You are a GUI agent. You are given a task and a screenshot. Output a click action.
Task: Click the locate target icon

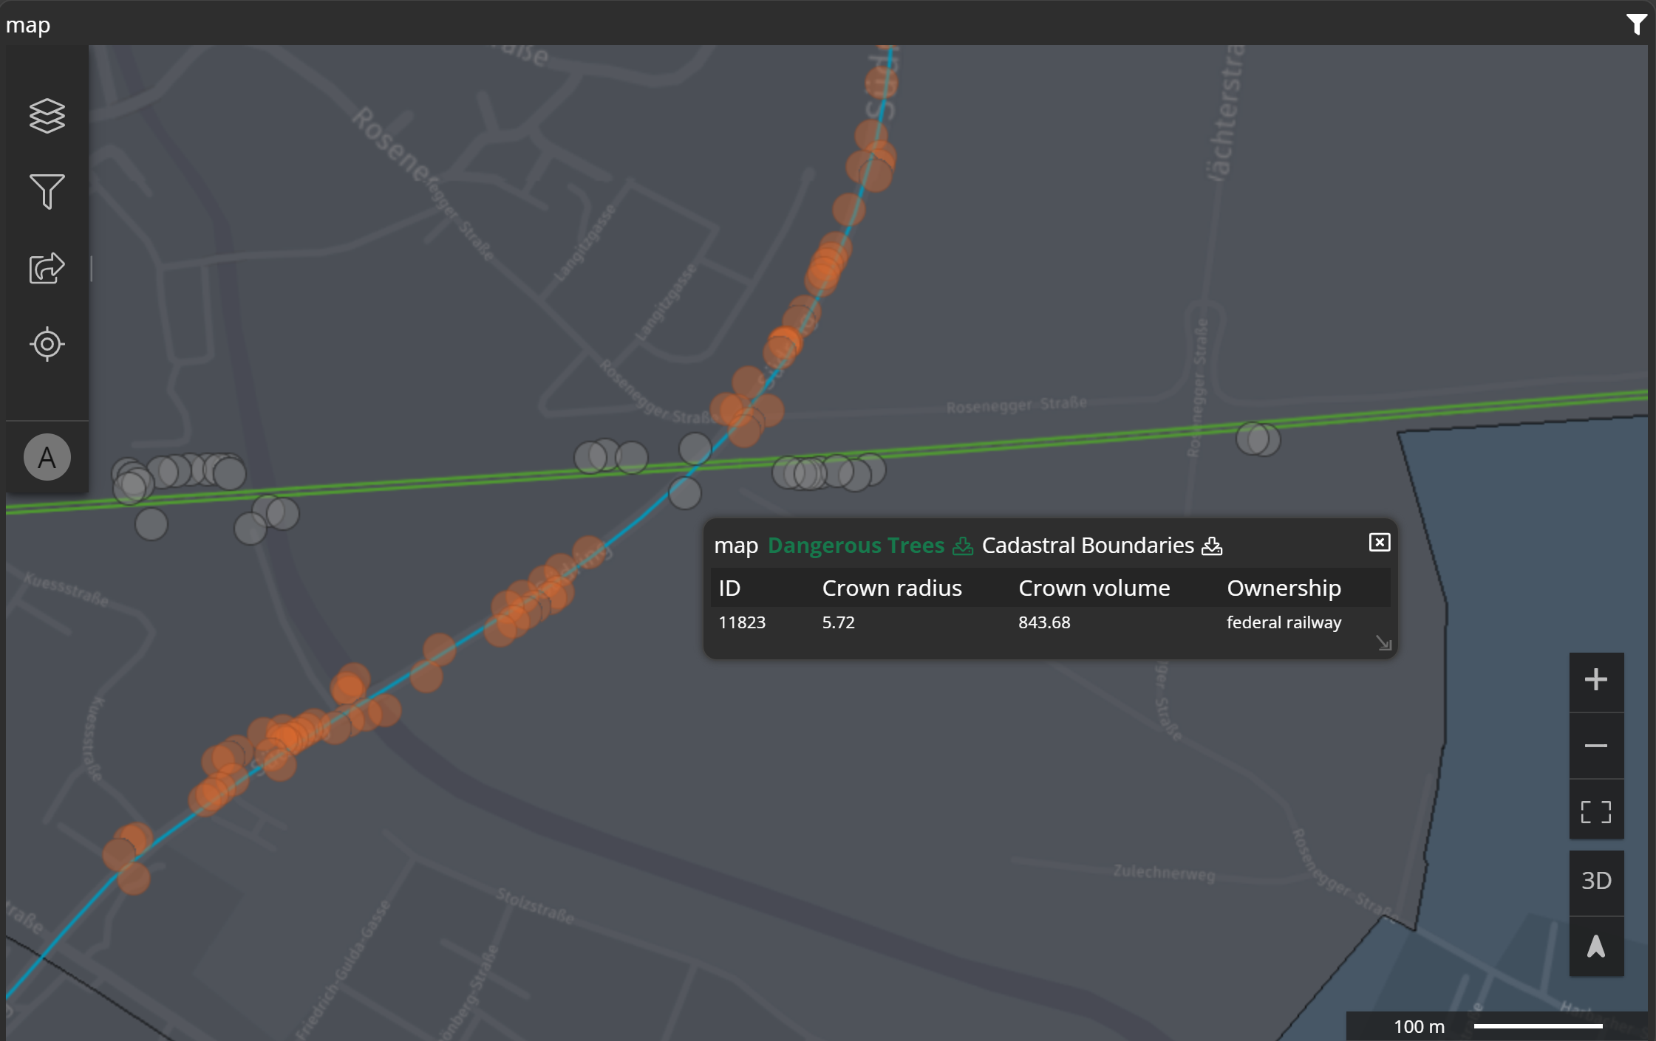[x=47, y=344]
